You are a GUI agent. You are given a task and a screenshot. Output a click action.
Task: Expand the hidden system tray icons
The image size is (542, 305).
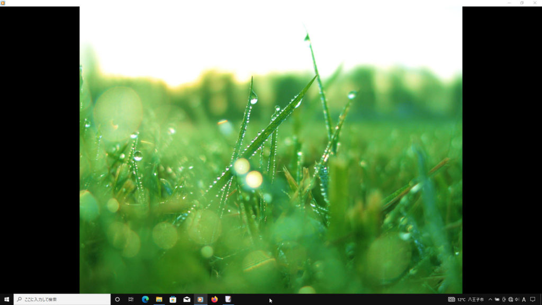click(490, 299)
